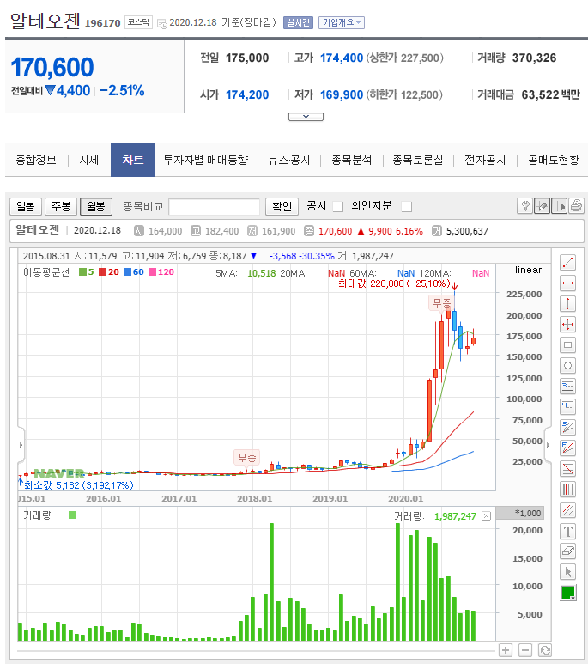Image resolution: width=588 pixels, height=664 pixels.
Task: Reset chart with refresh button
Action: [x=545, y=650]
